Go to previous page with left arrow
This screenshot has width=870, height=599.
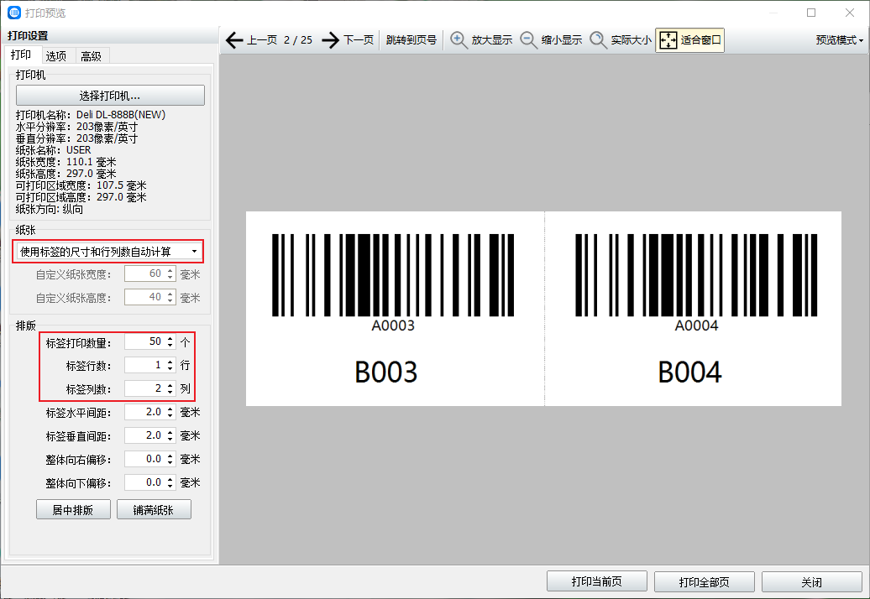(x=234, y=40)
